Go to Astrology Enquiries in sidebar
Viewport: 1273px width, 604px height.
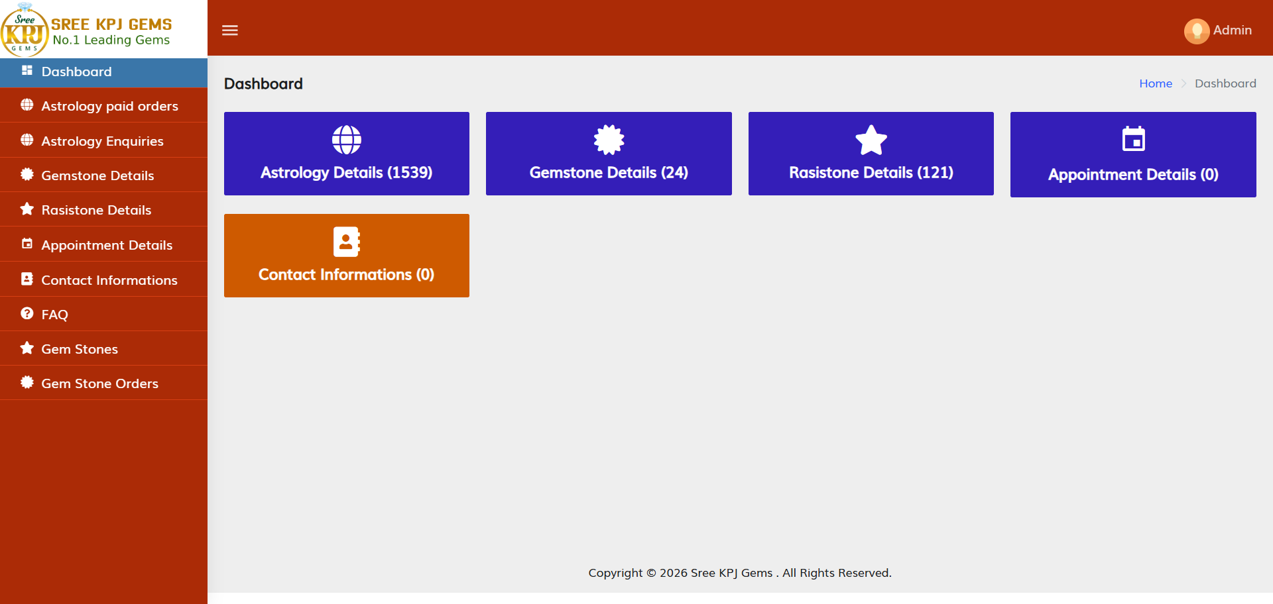coord(103,140)
